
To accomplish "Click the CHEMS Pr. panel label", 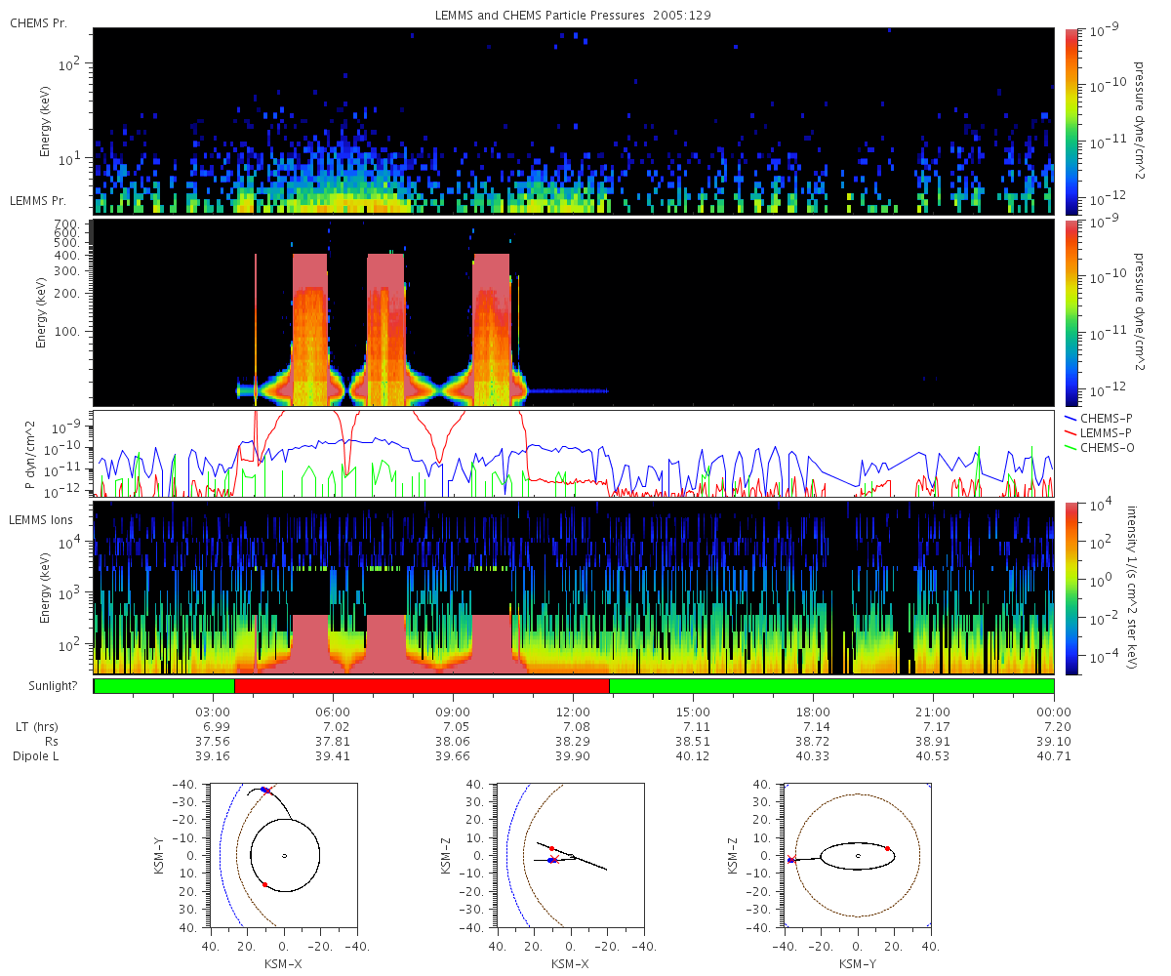I will click(38, 22).
